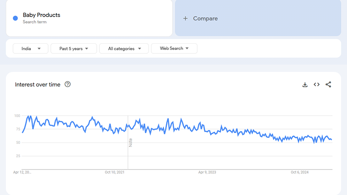Click the share icon for the chart

[x=328, y=84]
